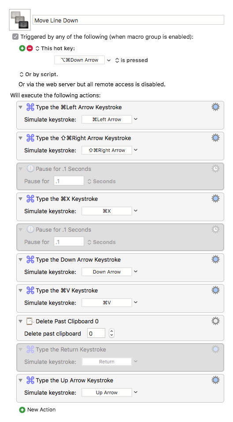Click the macro icon thumbnail
This screenshot has height=422, width=233.
[x=20, y=20]
